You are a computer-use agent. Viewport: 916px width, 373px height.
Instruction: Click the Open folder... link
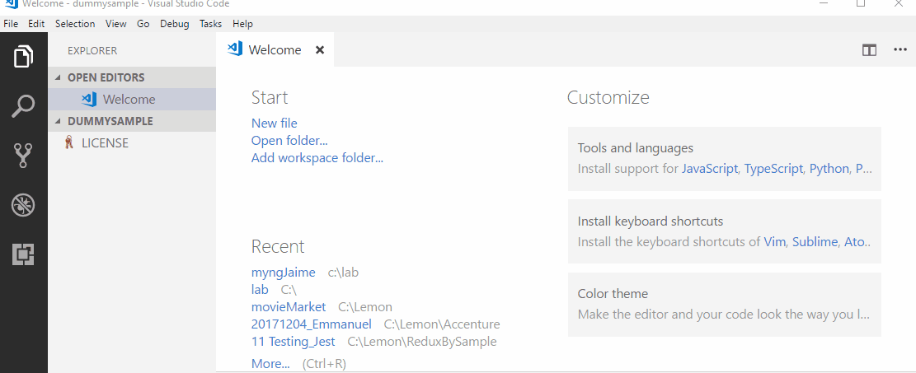(x=289, y=141)
